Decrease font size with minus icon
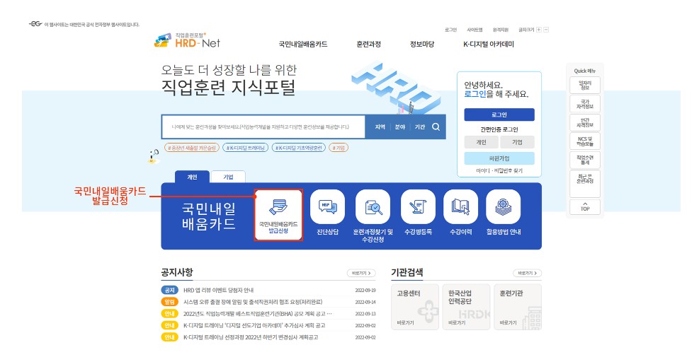 point(546,30)
